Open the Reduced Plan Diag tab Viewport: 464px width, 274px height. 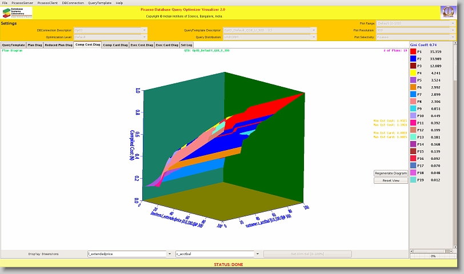pyautogui.click(x=58, y=45)
